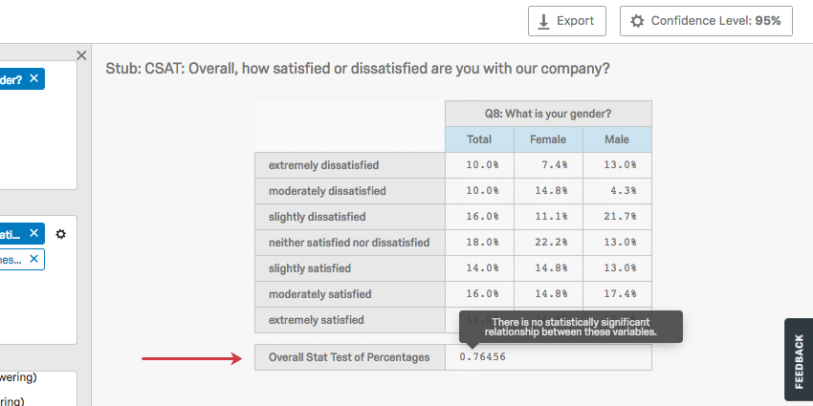Select the Male column header

[617, 139]
